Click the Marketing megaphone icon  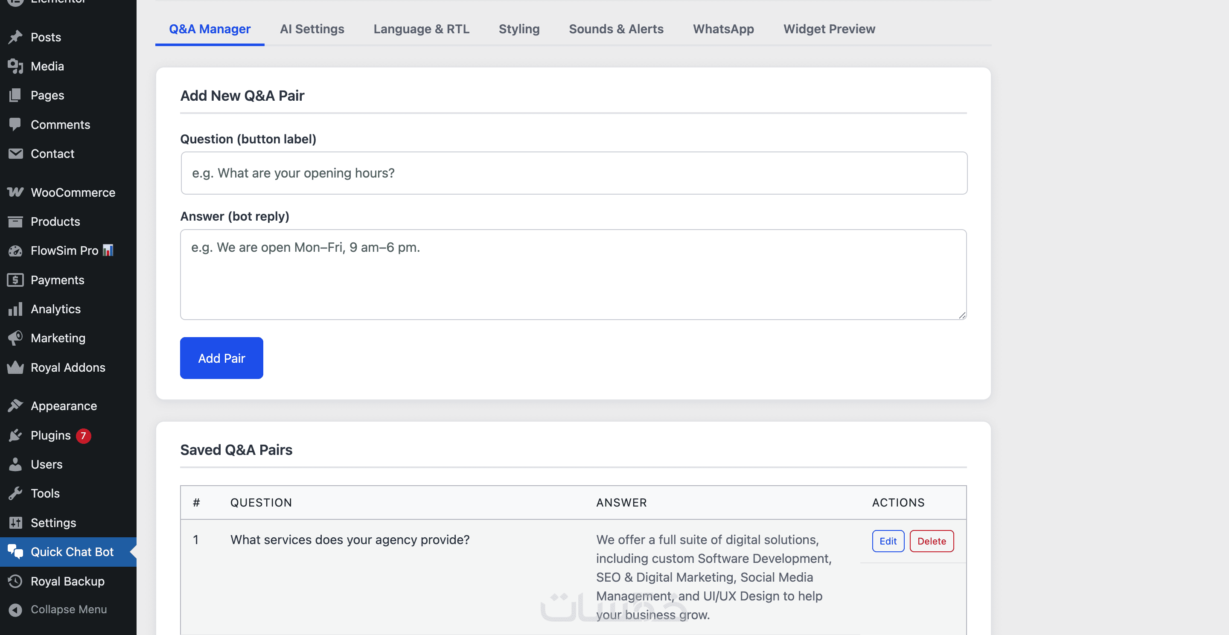pyautogui.click(x=15, y=338)
